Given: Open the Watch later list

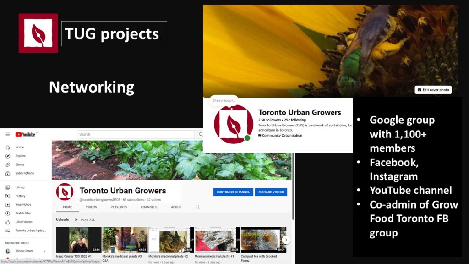Looking at the screenshot, I should pos(23,213).
